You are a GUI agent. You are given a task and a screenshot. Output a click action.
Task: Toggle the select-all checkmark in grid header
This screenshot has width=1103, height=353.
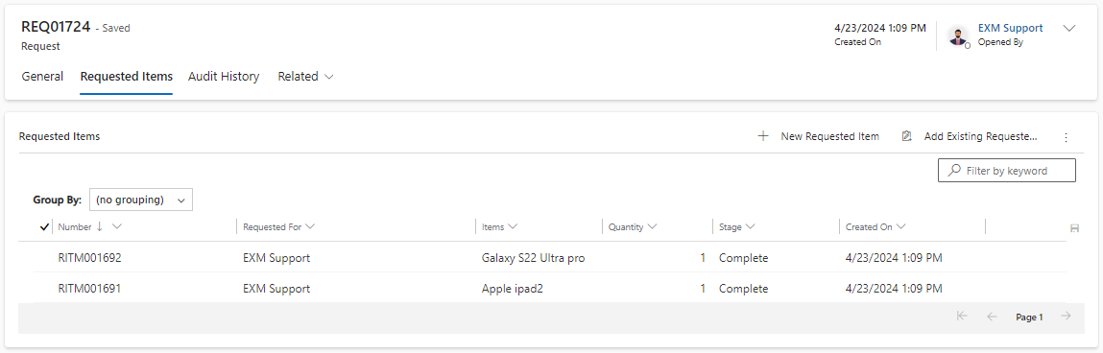[x=45, y=227]
